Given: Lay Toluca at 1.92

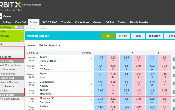Looking at the screenshot, I should 113,59.
